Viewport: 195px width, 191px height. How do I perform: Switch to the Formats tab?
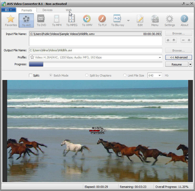click(27, 10)
